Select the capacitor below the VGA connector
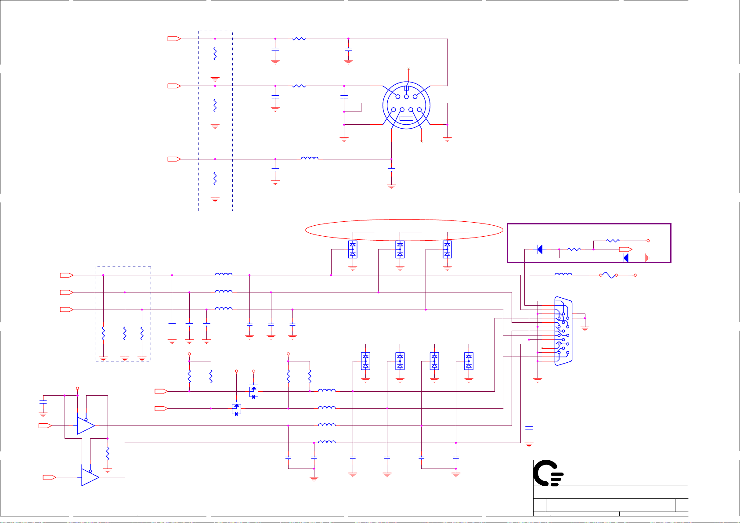 tap(529, 427)
